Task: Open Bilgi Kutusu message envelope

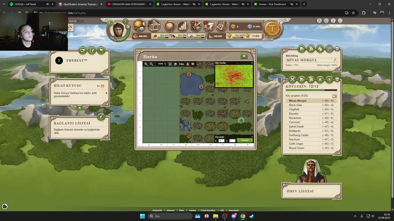Action: point(103,86)
